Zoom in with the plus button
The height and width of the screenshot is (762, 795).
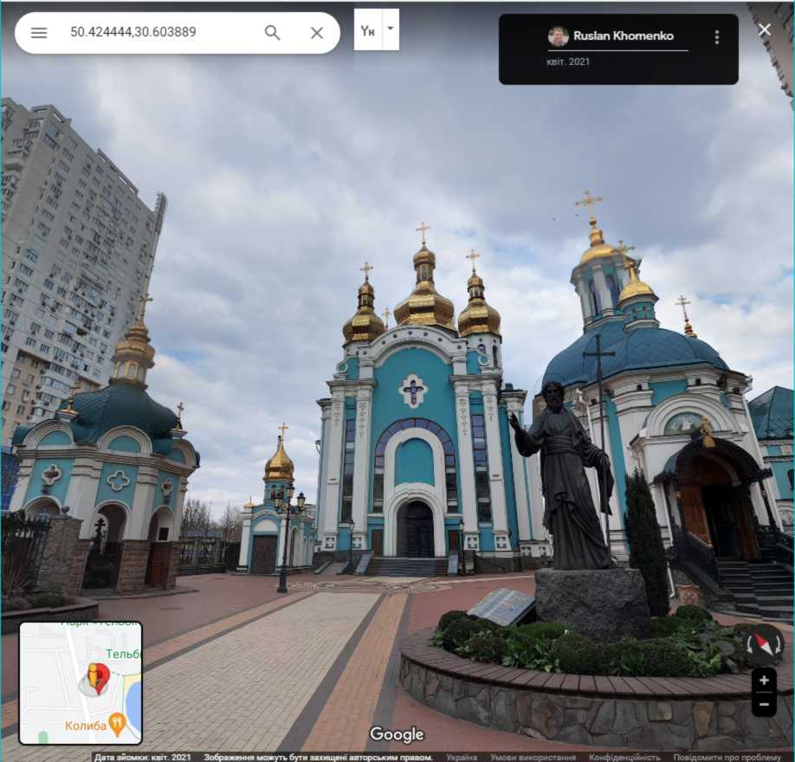tap(764, 681)
